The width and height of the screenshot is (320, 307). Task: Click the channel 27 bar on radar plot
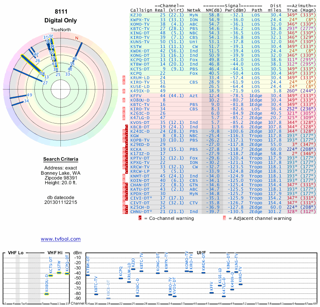tap(28, 76)
